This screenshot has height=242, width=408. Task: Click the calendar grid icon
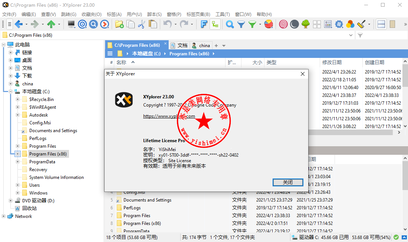(x=328, y=24)
